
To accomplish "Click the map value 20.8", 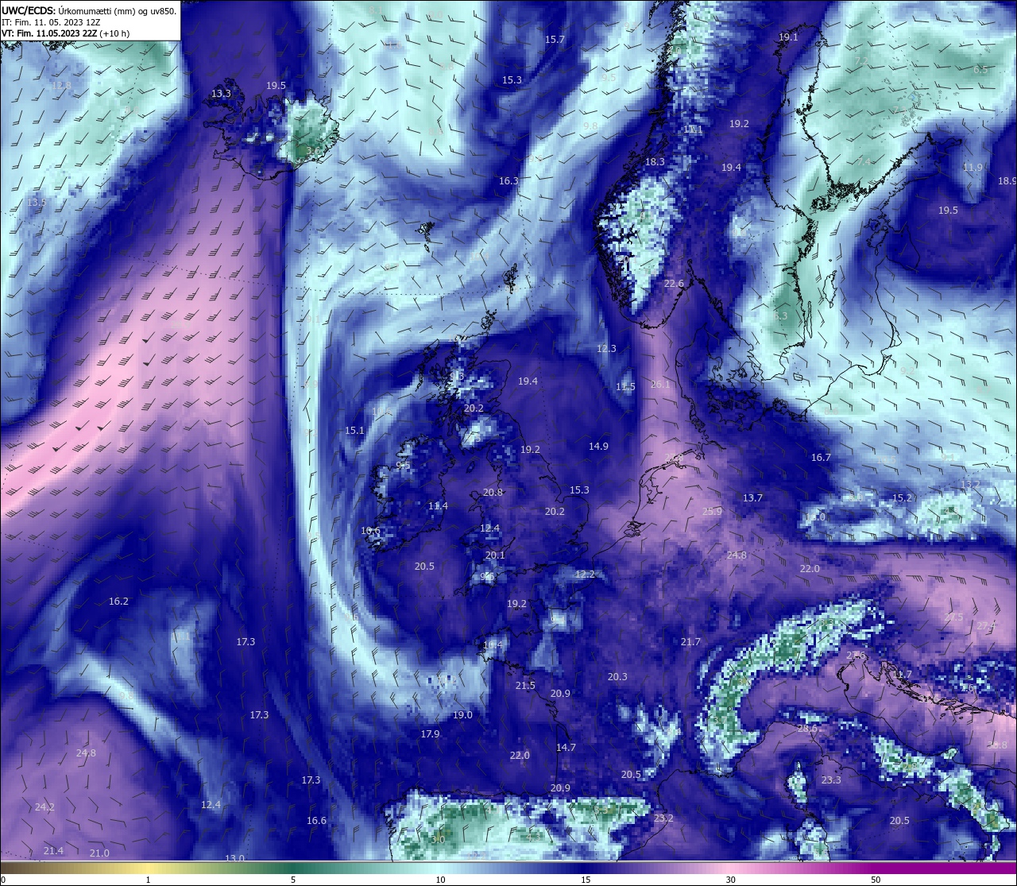I will [493, 492].
